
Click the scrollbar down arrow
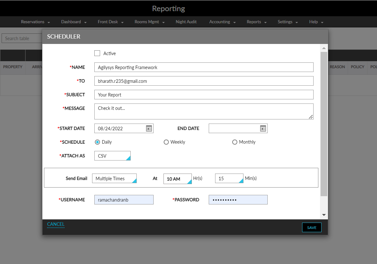point(324,215)
